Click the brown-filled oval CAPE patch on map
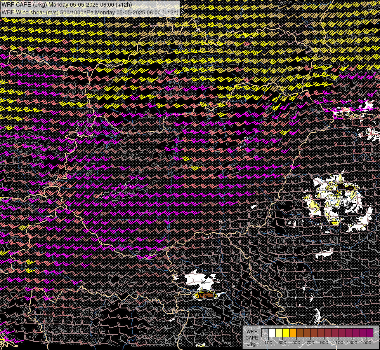Viewport: 380px width, 350px height. [x=205, y=295]
